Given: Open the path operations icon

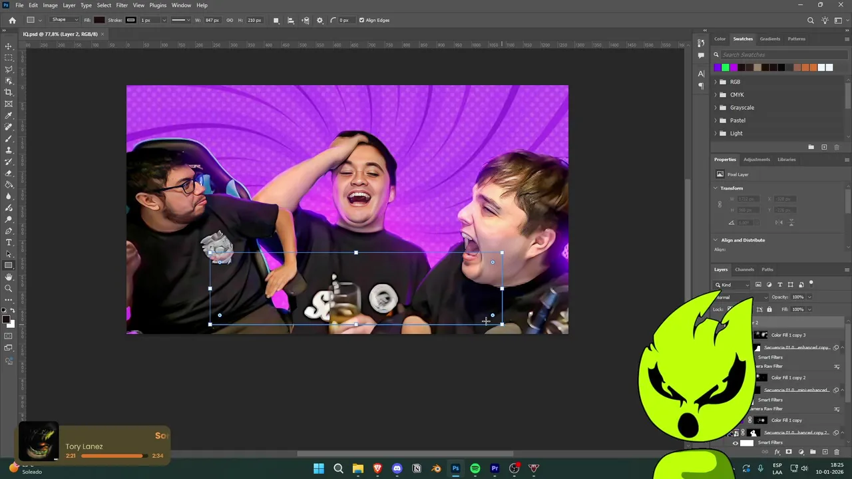Looking at the screenshot, I should (276, 20).
